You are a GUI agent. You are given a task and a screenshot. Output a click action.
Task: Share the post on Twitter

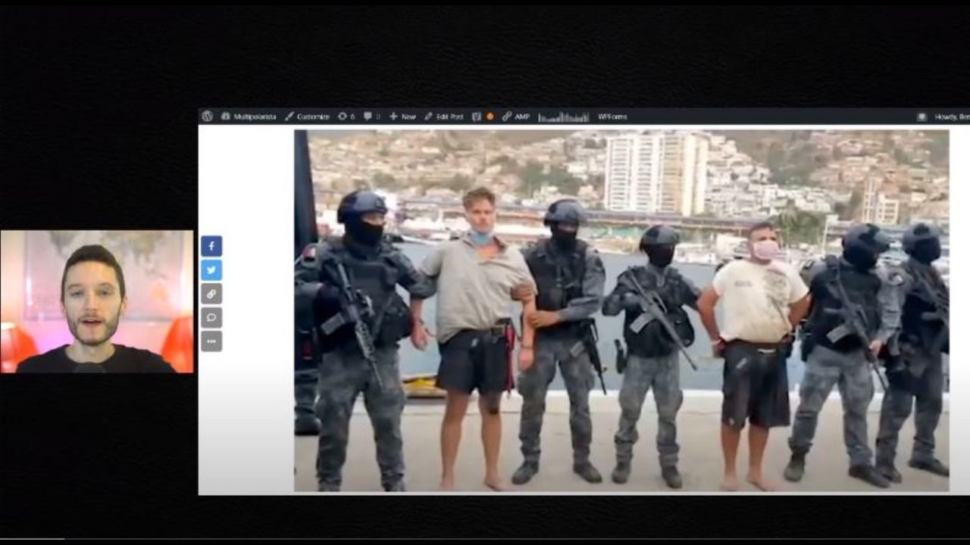(211, 270)
